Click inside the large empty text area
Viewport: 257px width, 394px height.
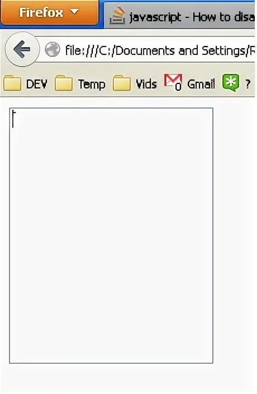(x=111, y=236)
